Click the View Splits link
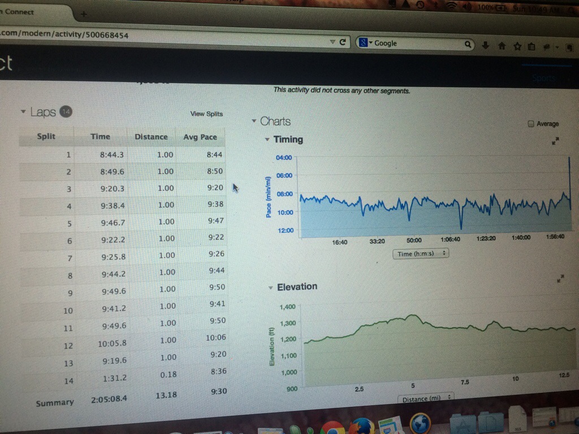Screen dimensions: 579x434 pos(206,114)
